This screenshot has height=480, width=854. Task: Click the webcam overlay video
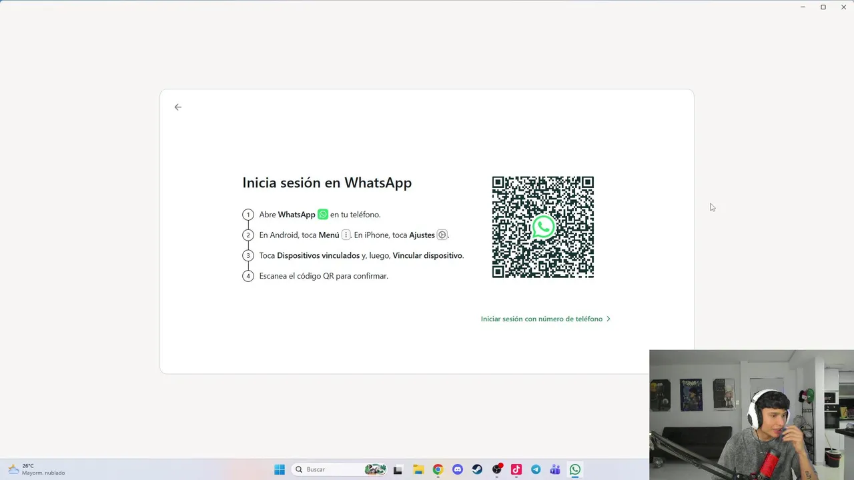(x=751, y=415)
